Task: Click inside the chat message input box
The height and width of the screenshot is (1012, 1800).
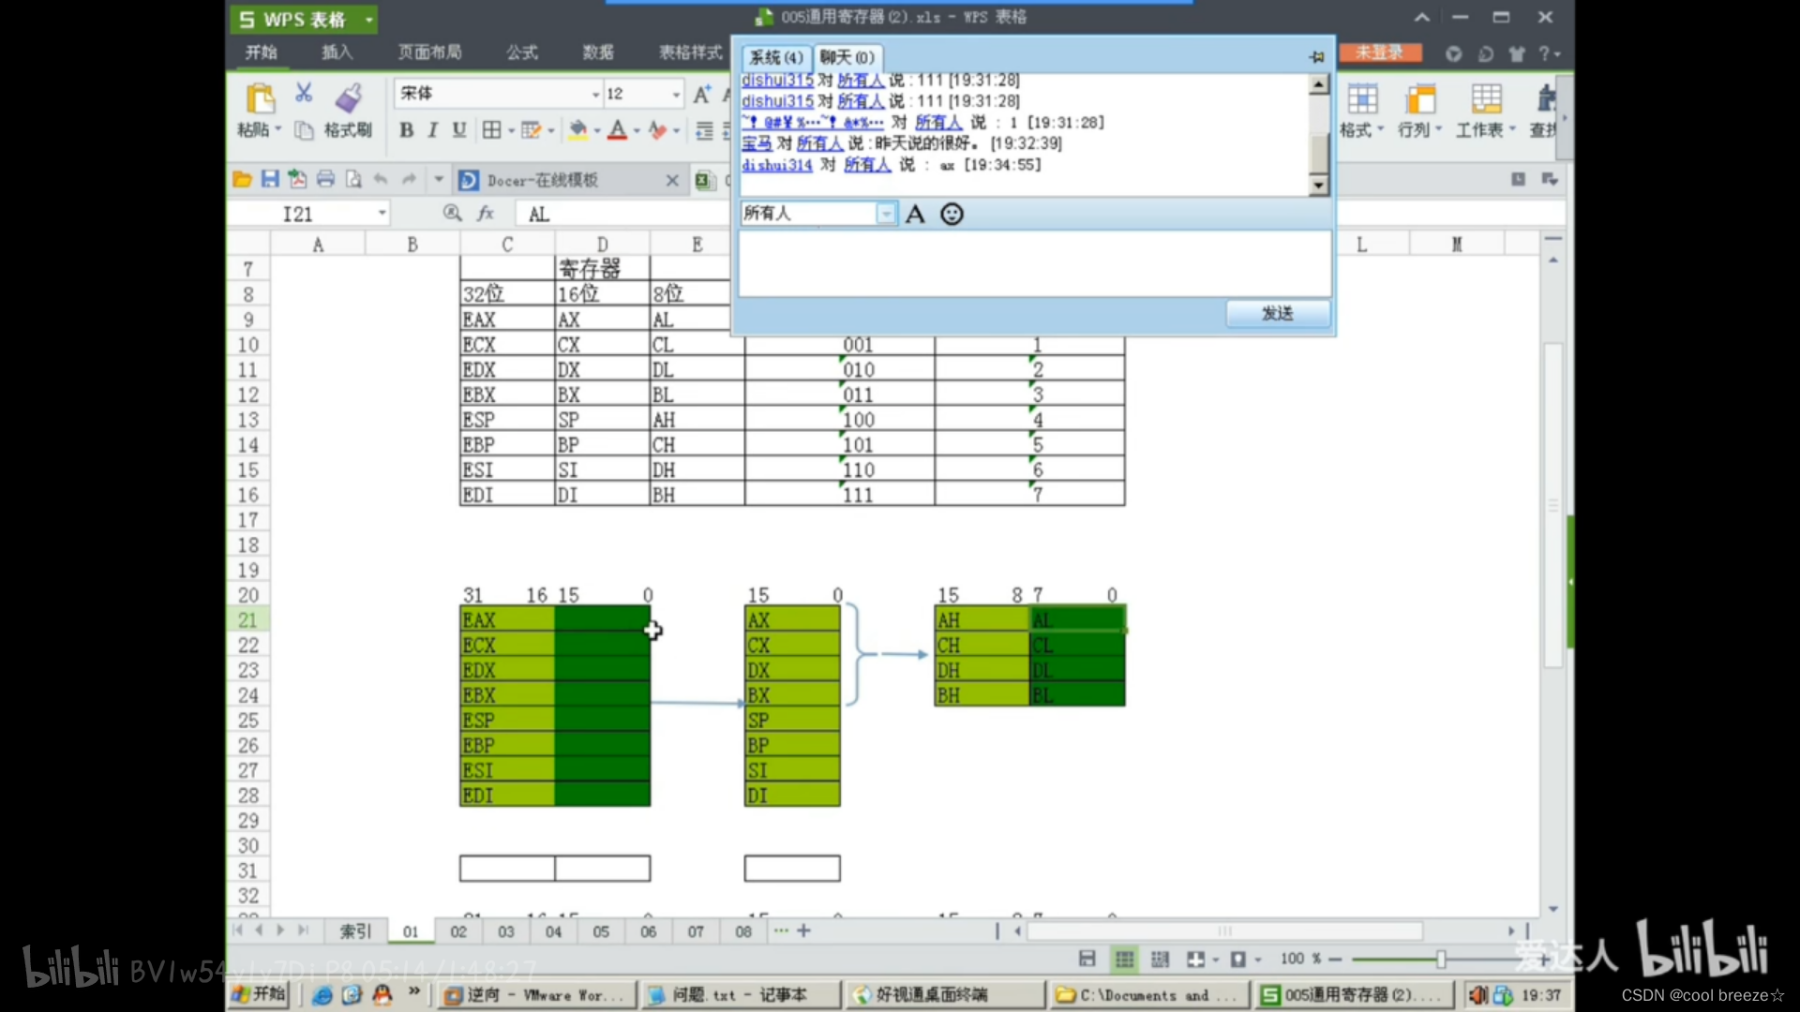Action: 1035,263
